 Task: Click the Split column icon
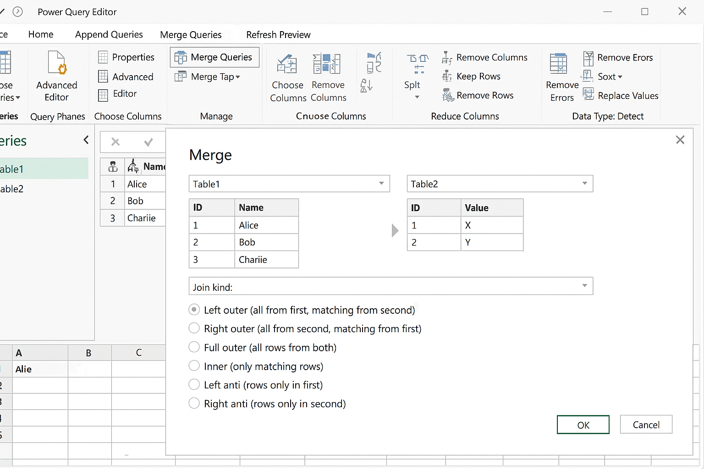[418, 64]
